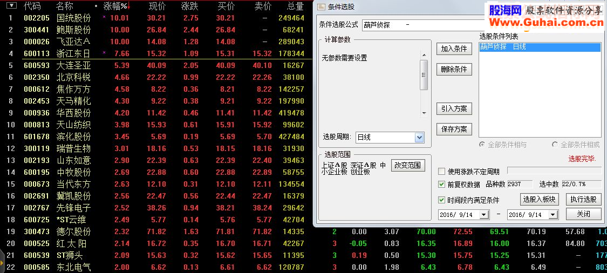The width and height of the screenshot is (607, 273).
Task: Click 改变范围 button
Action: 408,165
